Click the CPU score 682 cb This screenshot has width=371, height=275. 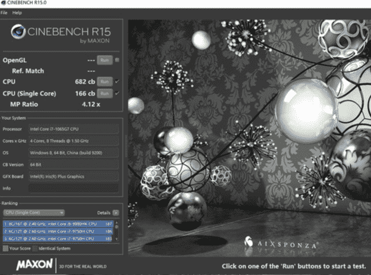[x=85, y=82]
